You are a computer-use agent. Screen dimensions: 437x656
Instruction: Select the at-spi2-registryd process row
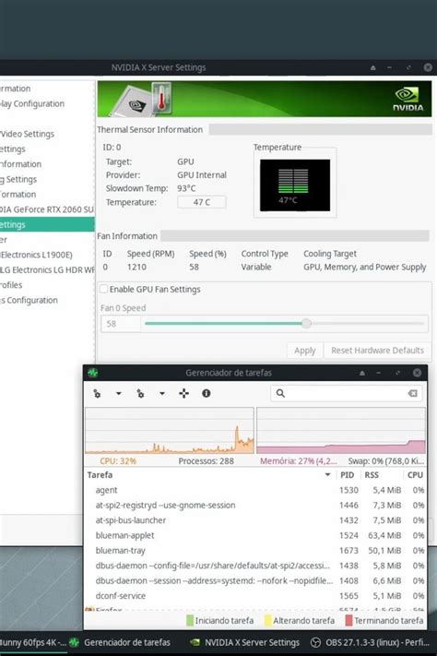pyautogui.click(x=255, y=505)
